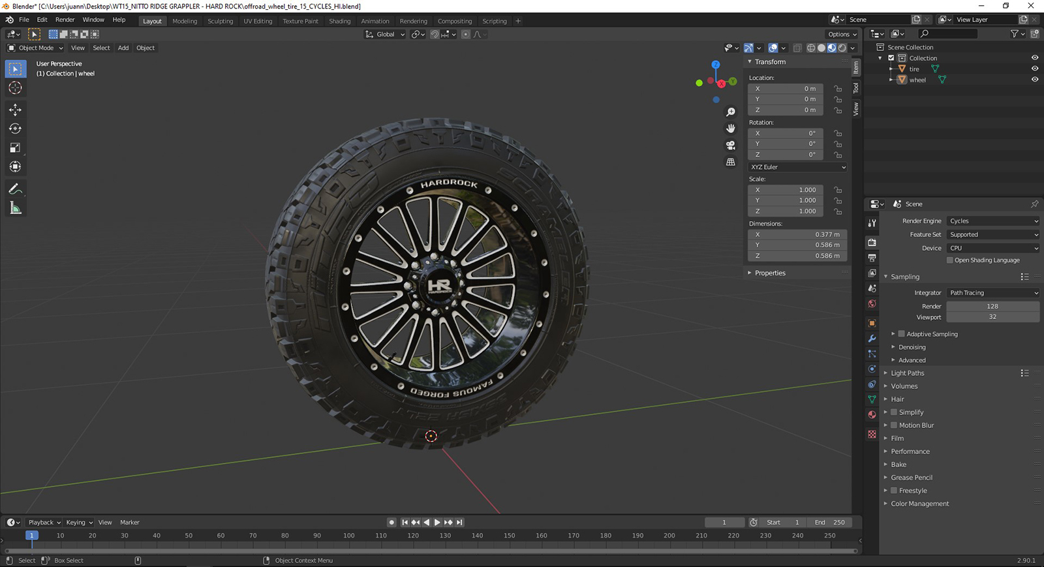Expand the Color Management panel
This screenshot has width=1044, height=567.
(919, 504)
